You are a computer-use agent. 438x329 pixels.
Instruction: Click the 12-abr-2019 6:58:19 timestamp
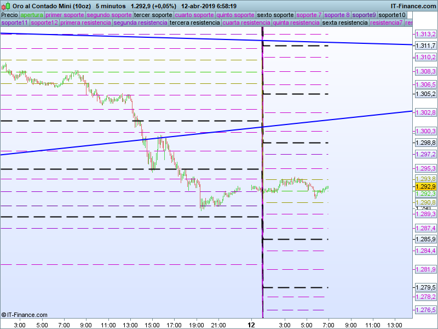pos(209,6)
